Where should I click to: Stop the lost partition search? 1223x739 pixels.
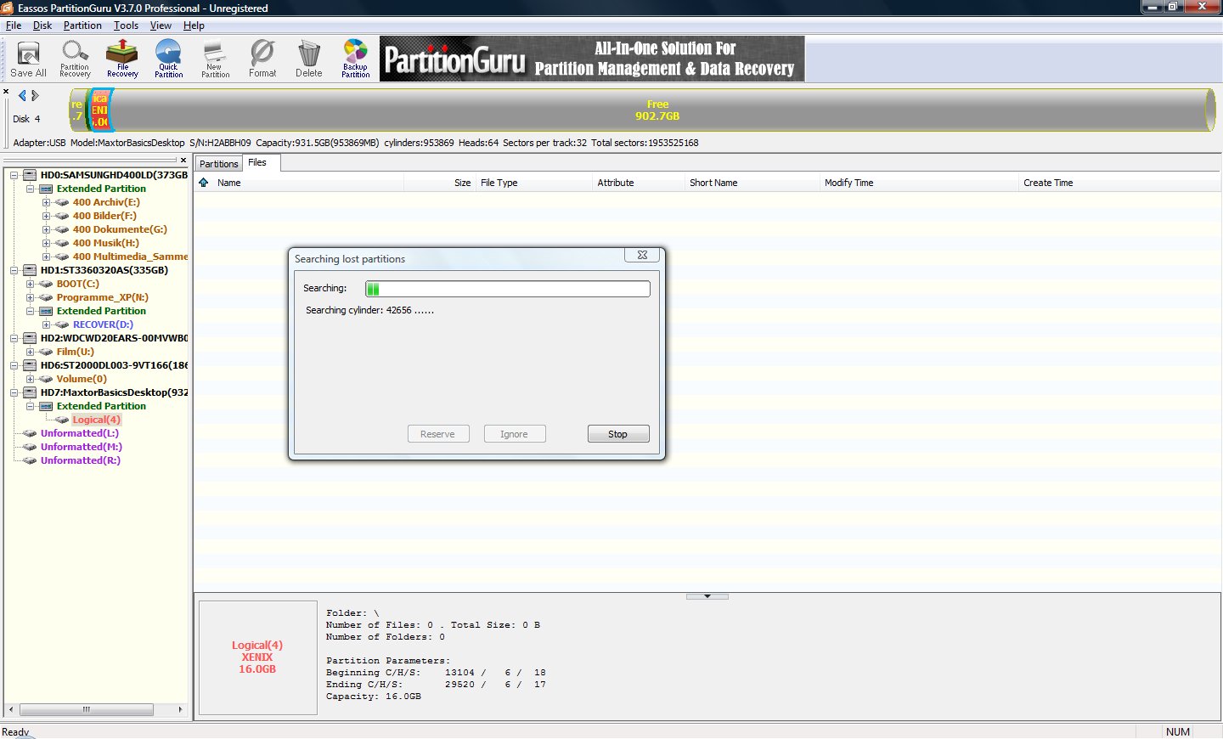pyautogui.click(x=618, y=434)
